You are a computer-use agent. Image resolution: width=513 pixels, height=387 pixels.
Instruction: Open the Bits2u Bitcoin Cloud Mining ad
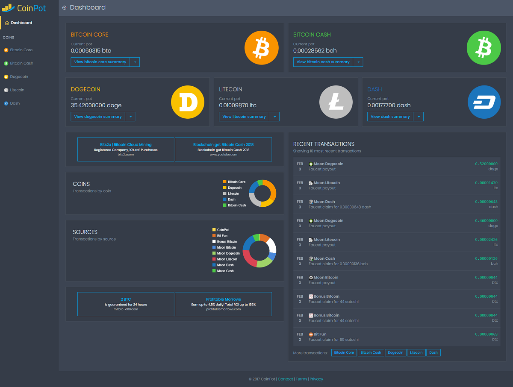(126, 150)
